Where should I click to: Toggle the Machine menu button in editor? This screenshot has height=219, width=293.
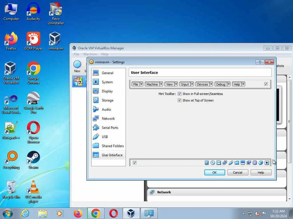(152, 84)
